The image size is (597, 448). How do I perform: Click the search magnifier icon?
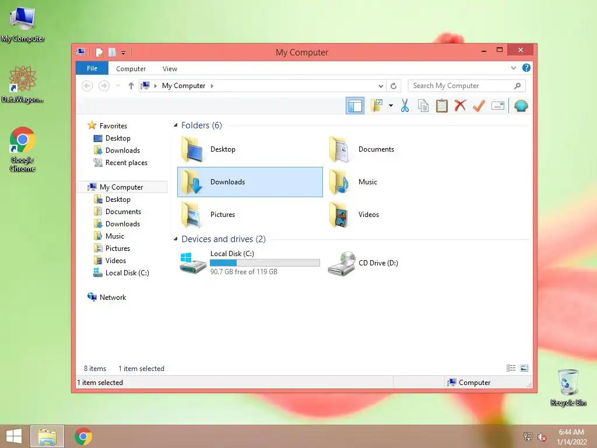(x=518, y=86)
